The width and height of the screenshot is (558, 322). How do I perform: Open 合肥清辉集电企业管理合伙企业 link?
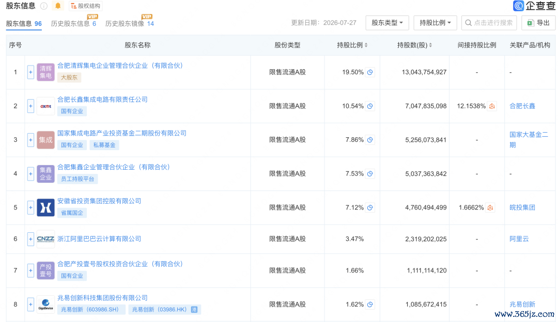click(x=120, y=66)
